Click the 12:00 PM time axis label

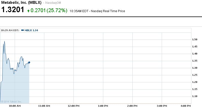(x=74, y=105)
